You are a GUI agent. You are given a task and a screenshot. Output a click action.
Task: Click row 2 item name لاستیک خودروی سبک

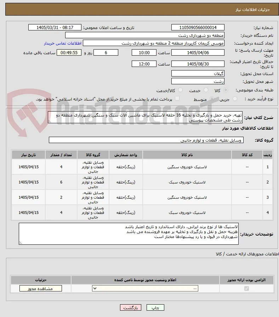tap(187, 182)
